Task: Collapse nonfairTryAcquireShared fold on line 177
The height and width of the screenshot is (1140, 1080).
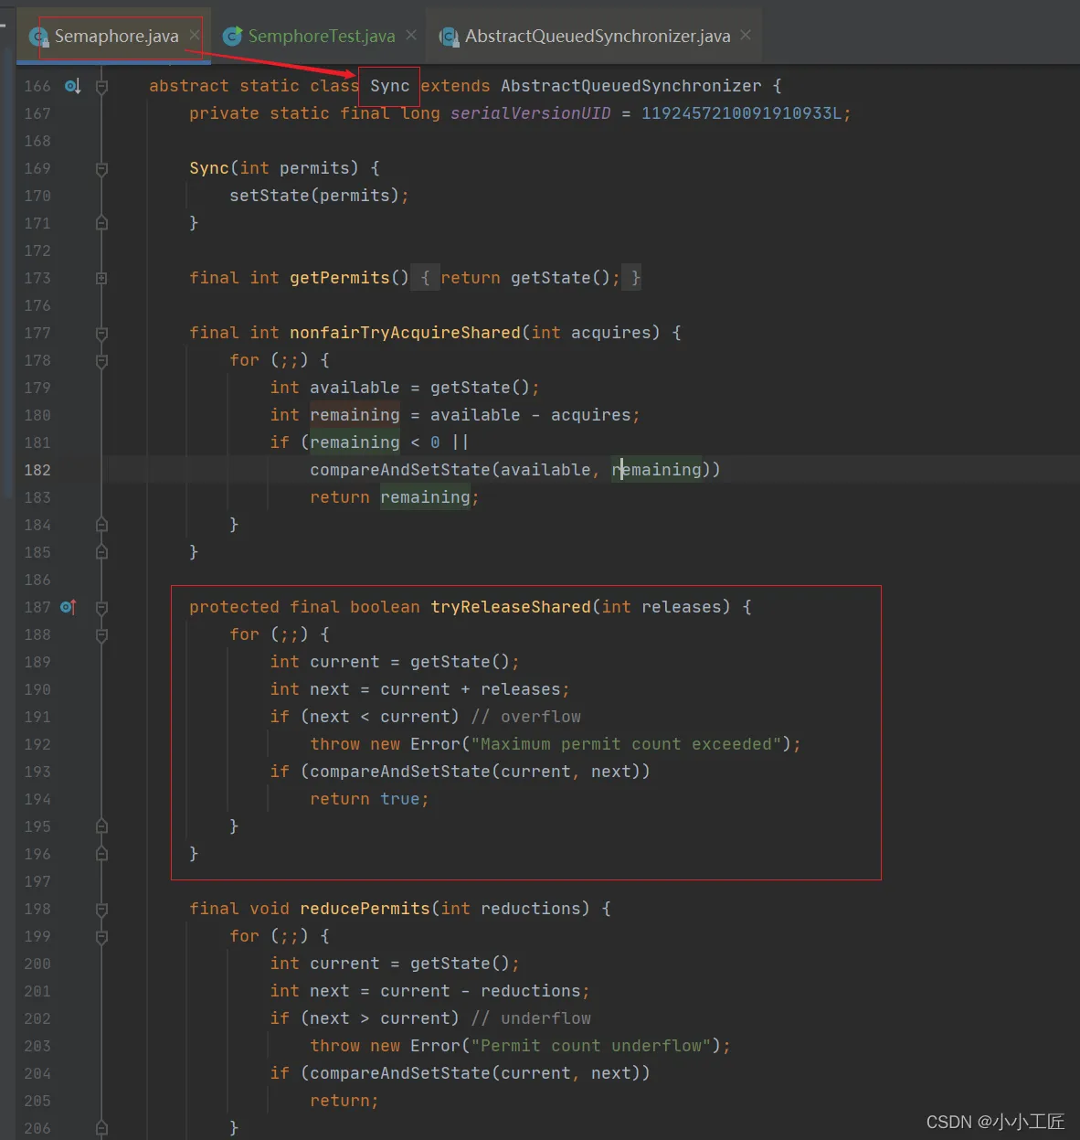Action: 101,333
